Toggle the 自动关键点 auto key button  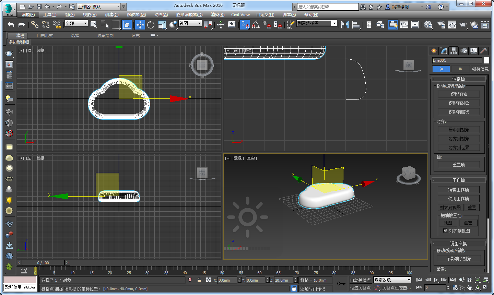pyautogui.click(x=360, y=280)
